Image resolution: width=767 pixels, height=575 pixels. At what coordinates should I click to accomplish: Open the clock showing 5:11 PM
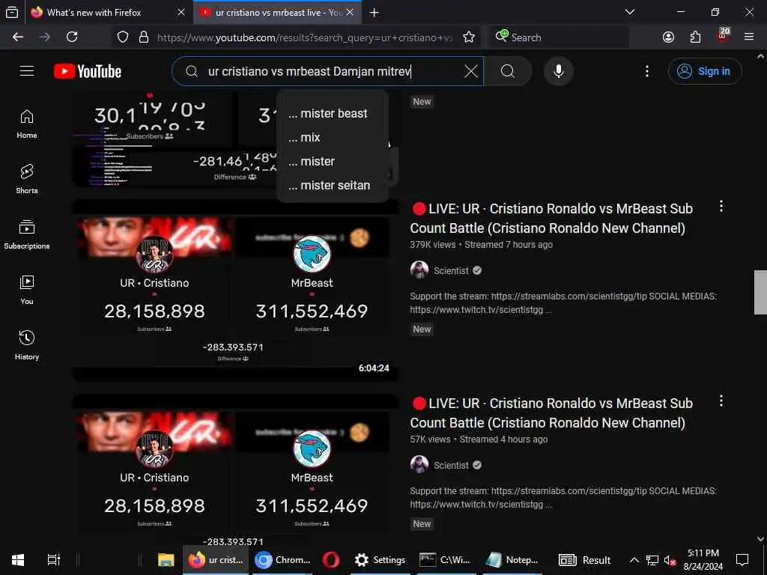(x=703, y=560)
